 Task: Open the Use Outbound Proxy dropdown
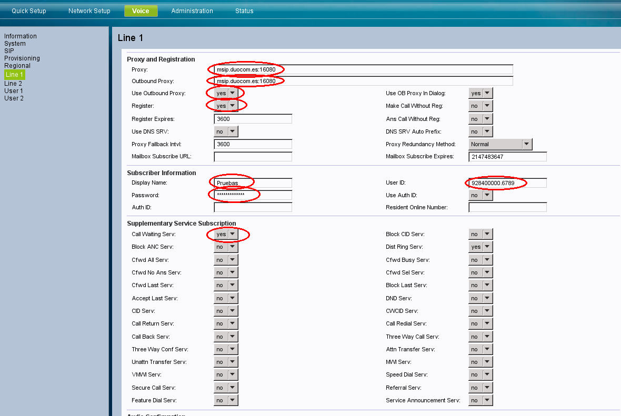click(x=226, y=93)
